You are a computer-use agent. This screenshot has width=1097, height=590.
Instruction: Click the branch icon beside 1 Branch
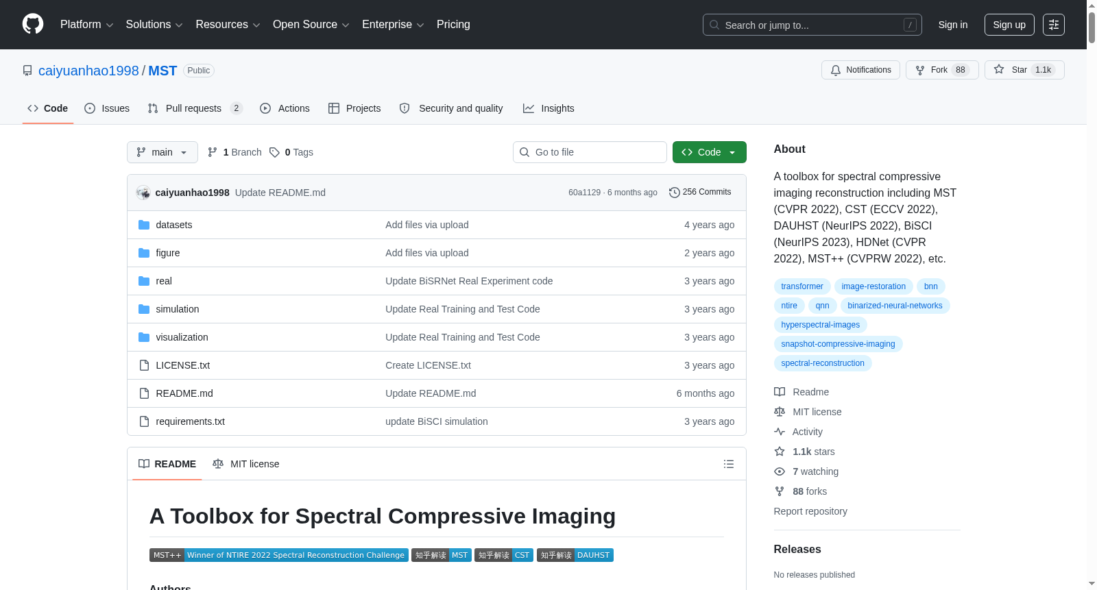(213, 152)
